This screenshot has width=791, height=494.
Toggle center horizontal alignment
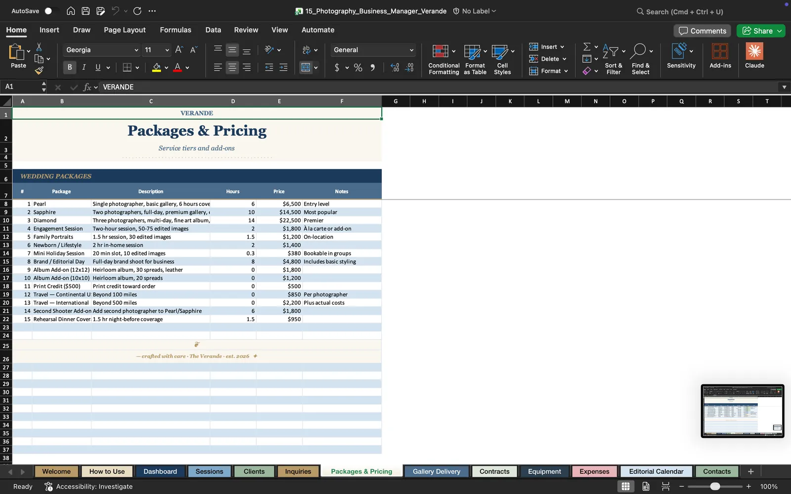[232, 67]
